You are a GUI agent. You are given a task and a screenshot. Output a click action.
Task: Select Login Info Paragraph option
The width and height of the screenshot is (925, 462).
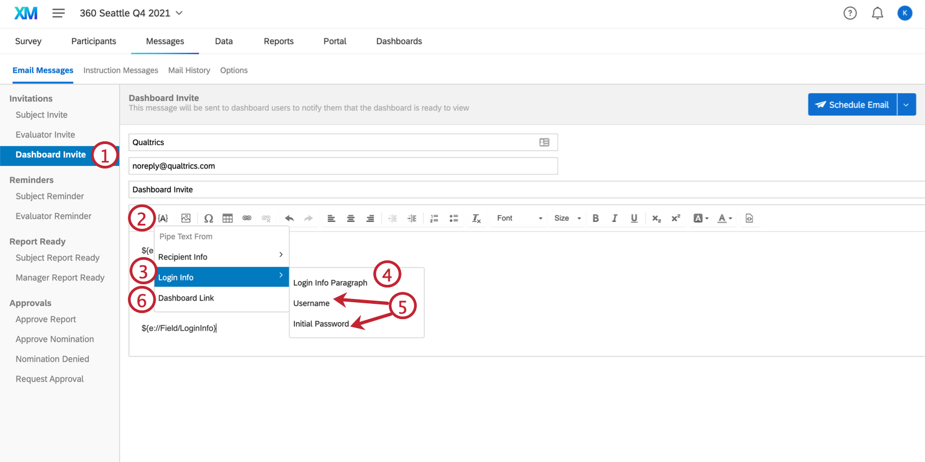330,283
